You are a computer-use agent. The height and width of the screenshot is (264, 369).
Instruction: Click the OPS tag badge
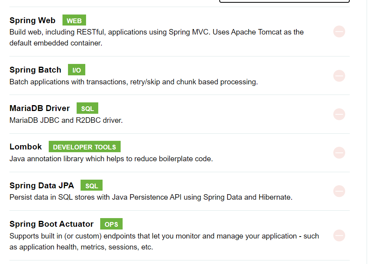click(x=111, y=224)
